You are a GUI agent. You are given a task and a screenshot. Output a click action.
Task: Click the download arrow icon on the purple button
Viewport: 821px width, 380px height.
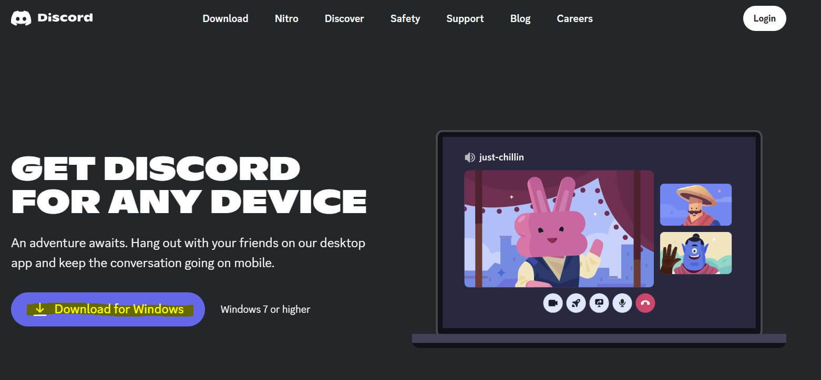[40, 309]
